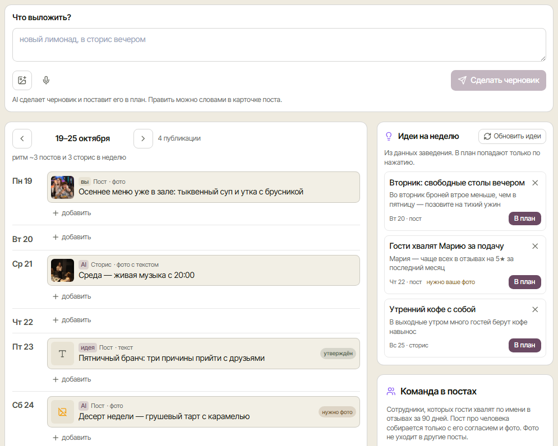Viewport: 558px width, 446px height.
Task: Click the 'Что выложить?' text input
Action: [279, 45]
